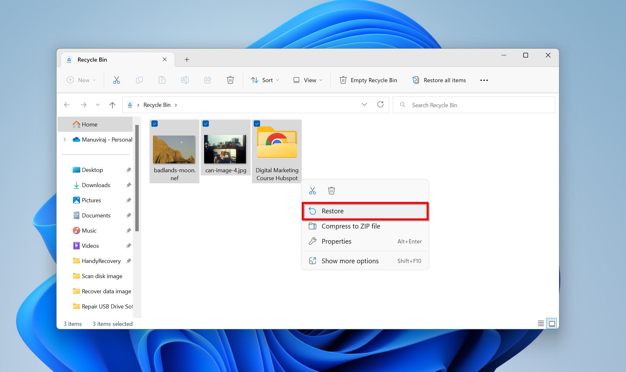Open the View dropdown menu
Image resolution: width=626 pixels, height=372 pixels.
(x=308, y=80)
